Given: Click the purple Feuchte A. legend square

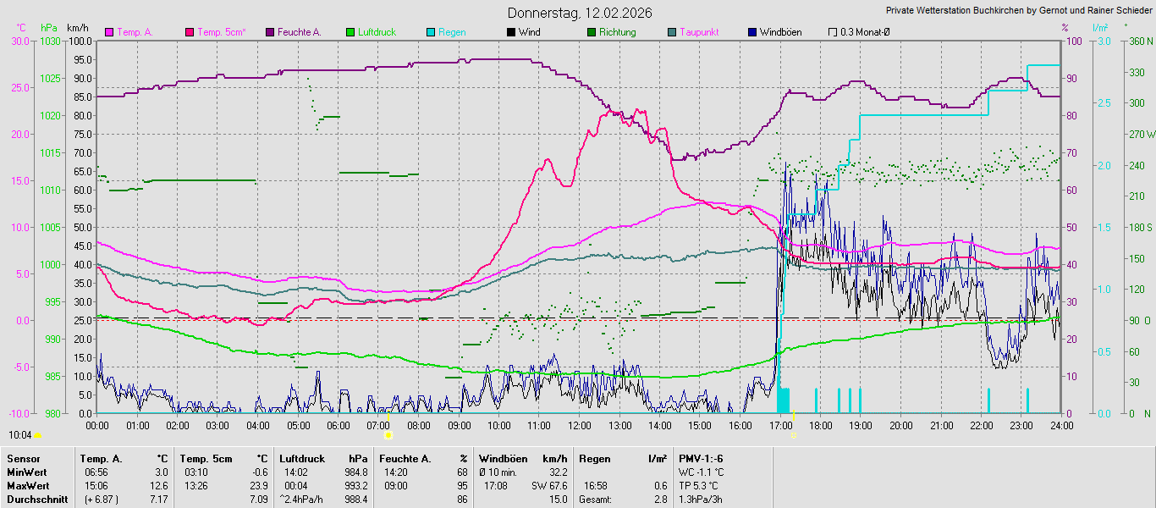Looking at the screenshot, I should (270, 32).
